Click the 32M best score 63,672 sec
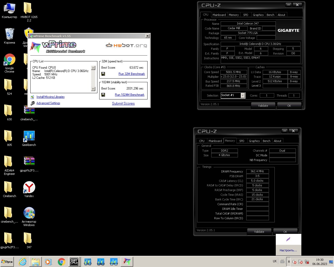Image resolution: width=334 pixels, height=267 pixels. (x=136, y=68)
